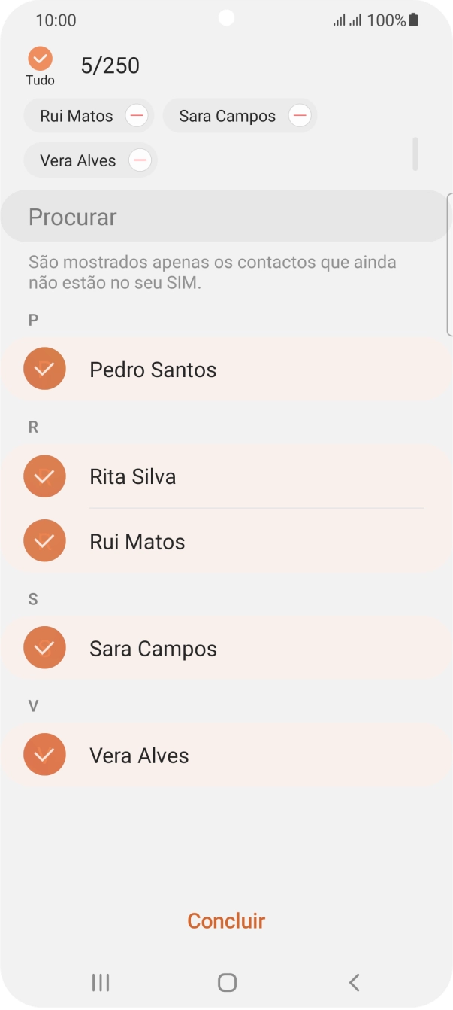The image size is (453, 1010).
Task: Remove the Sara Campos chip via minus icon
Action: (300, 115)
